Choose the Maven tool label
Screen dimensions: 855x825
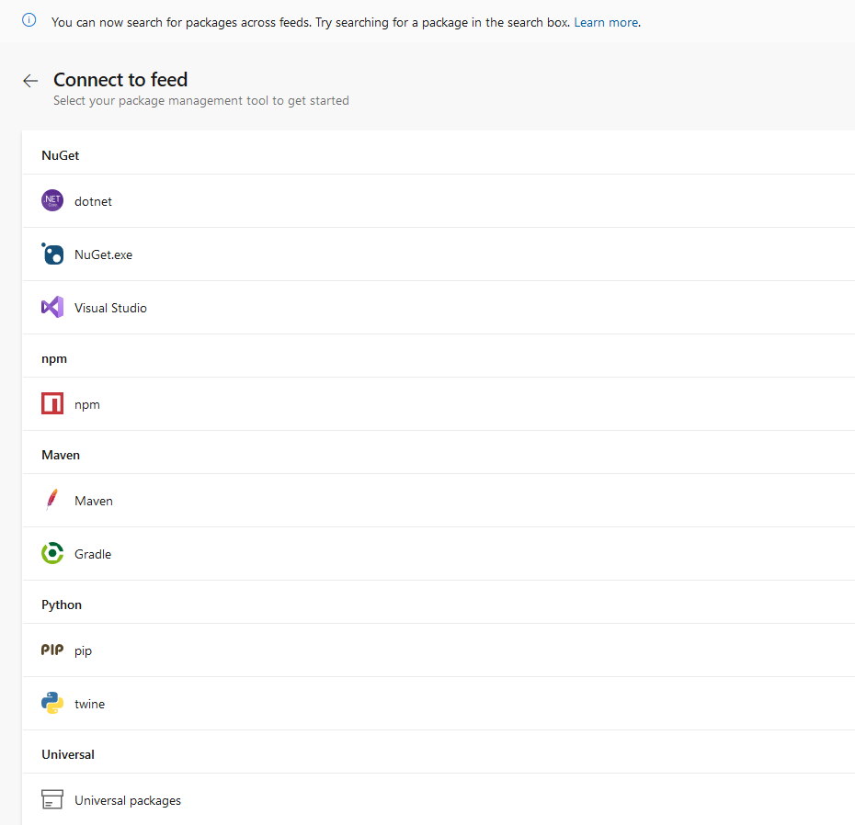pos(94,501)
